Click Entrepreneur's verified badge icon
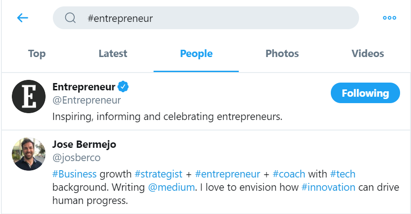411x214 pixels. (x=123, y=86)
